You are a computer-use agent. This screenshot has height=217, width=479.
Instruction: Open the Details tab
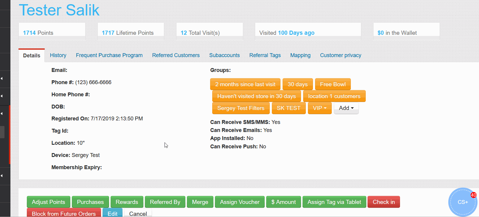(x=32, y=56)
